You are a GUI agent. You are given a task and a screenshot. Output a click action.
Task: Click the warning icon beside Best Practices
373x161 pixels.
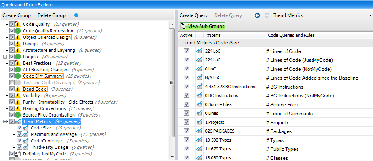coord(18,63)
